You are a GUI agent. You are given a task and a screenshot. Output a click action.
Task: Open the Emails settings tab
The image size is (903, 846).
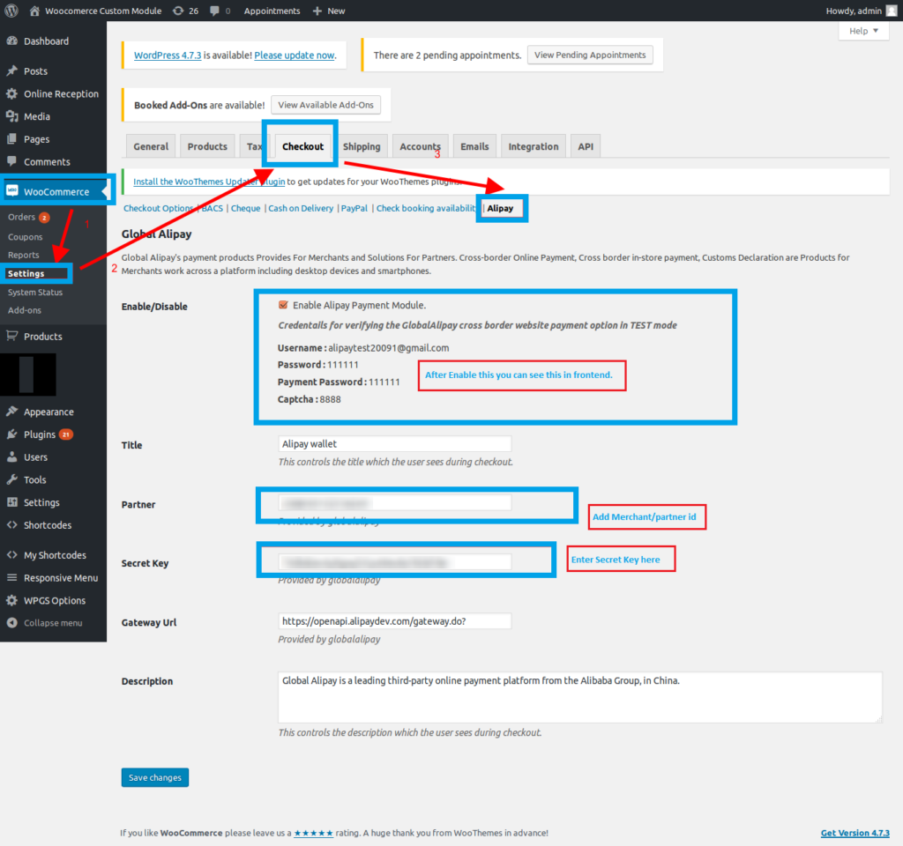point(474,147)
